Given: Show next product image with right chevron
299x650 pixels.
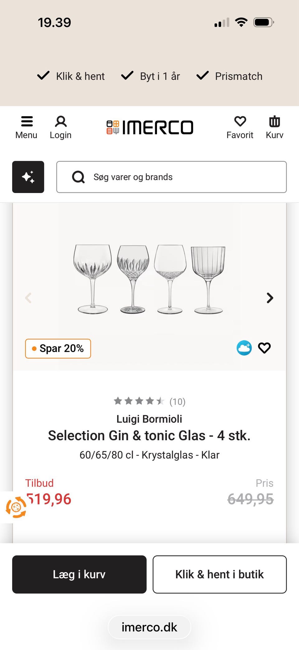Looking at the screenshot, I should coord(270,298).
